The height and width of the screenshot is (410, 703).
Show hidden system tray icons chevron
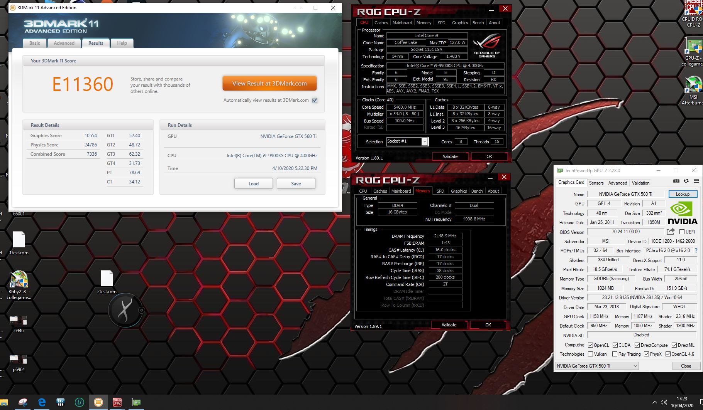click(x=654, y=402)
